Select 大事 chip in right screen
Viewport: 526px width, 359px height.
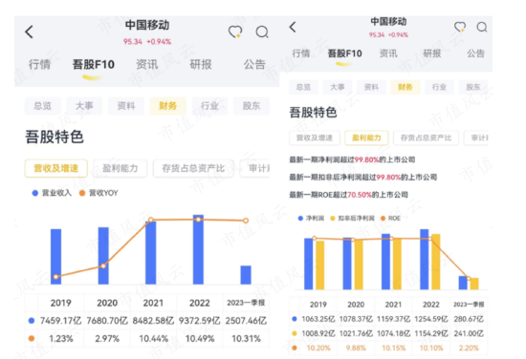pos(338,87)
